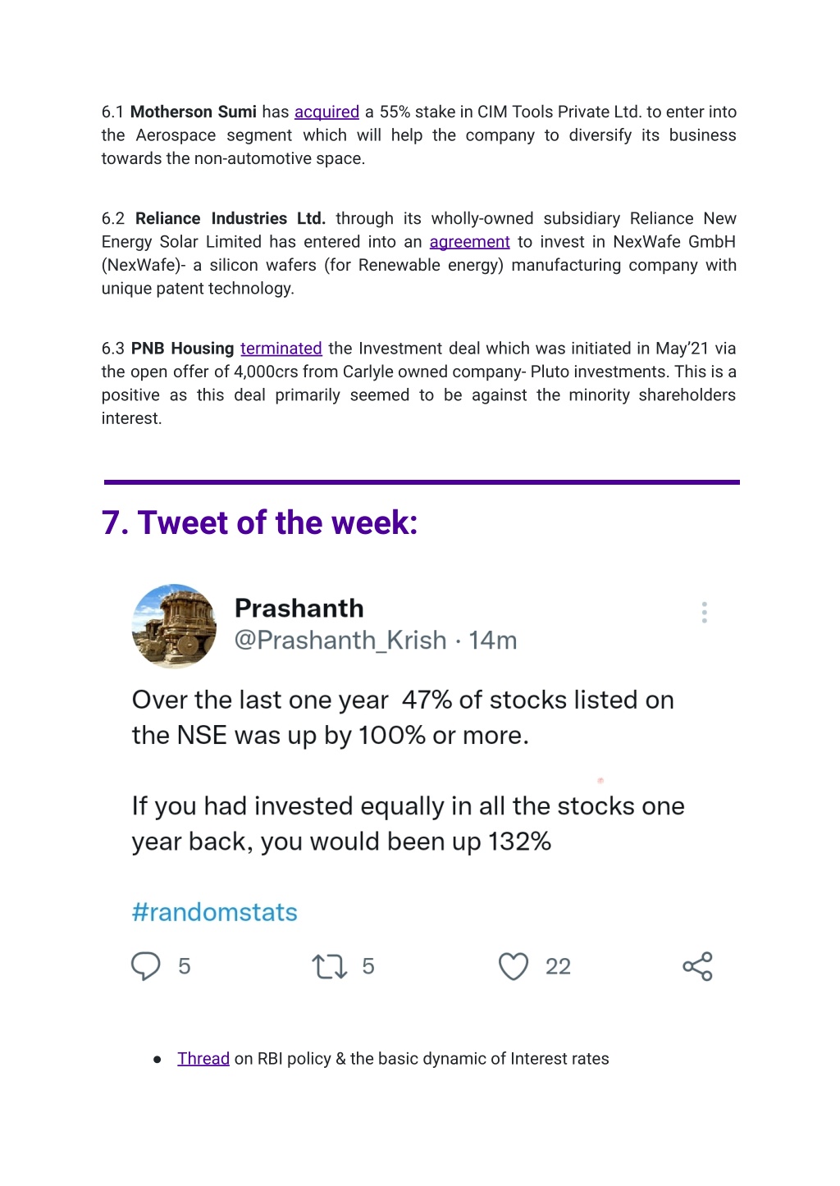The image size is (840, 1186).
Task: Click Prashanth's profile avatar picture
Action: click(175, 627)
